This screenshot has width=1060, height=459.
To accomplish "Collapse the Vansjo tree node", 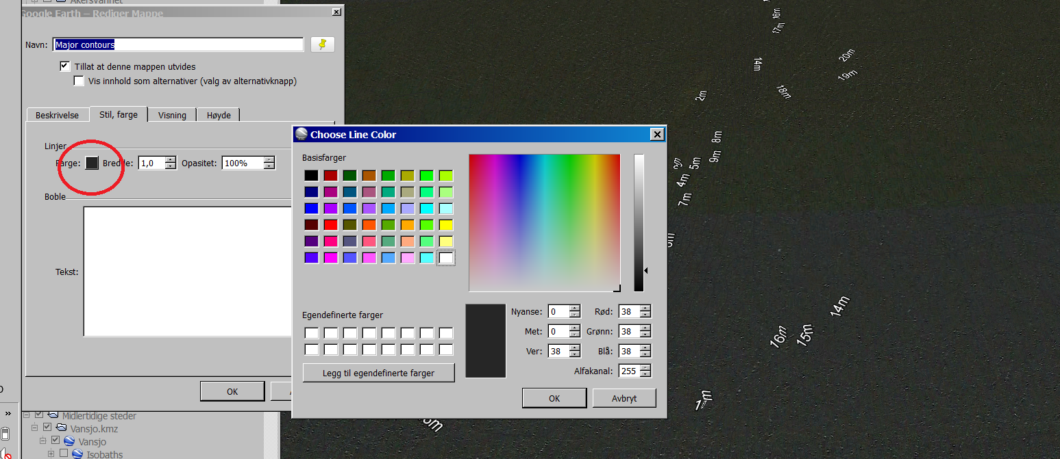I will click(43, 441).
